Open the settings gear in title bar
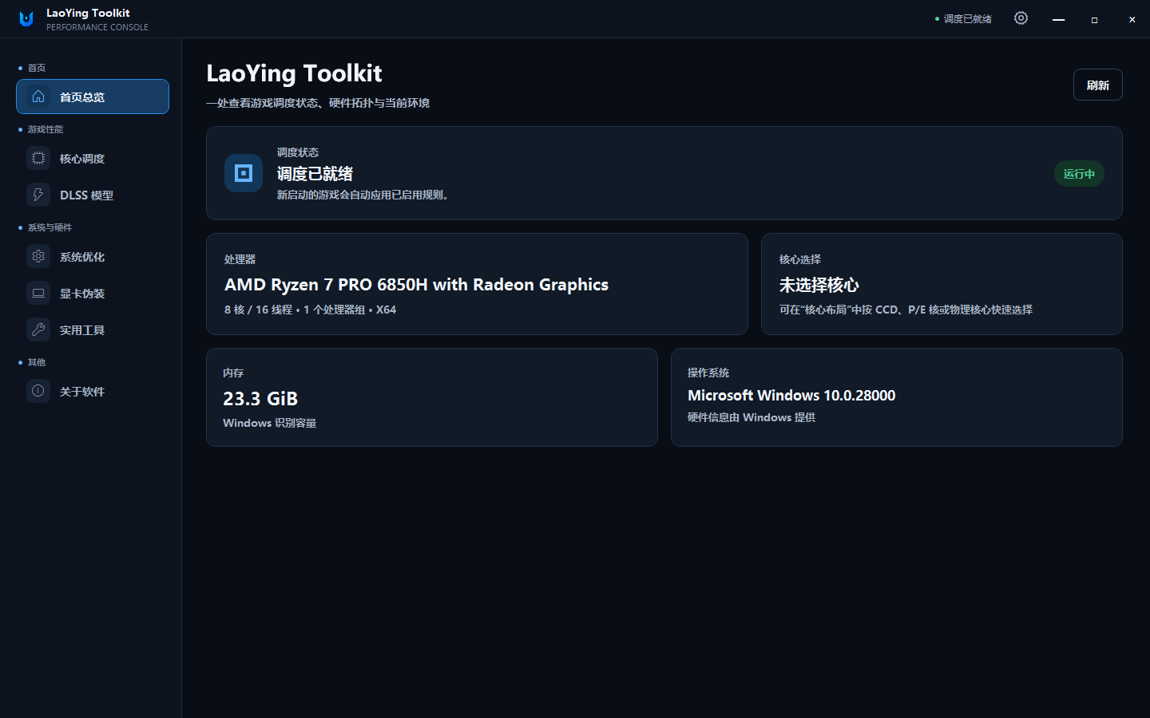 coord(1021,18)
